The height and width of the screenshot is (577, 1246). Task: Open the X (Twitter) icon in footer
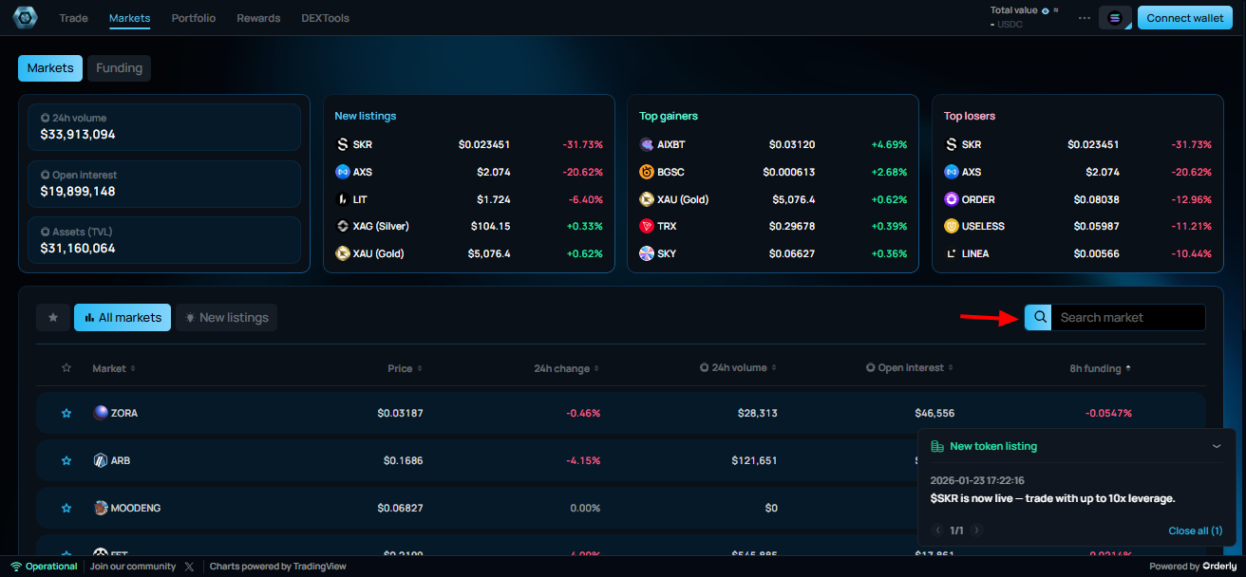coord(189,567)
